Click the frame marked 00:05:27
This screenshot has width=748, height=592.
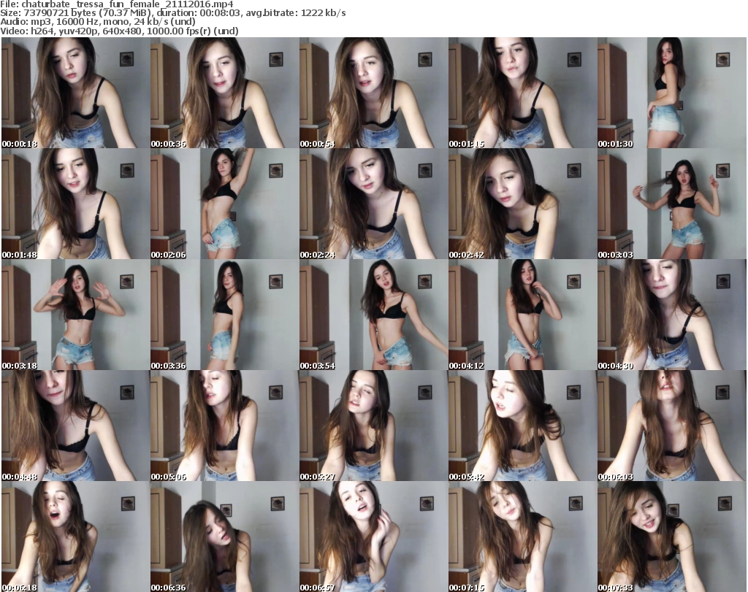(x=373, y=426)
